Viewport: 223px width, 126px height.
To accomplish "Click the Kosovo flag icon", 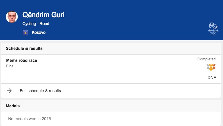I will [x=25, y=33].
